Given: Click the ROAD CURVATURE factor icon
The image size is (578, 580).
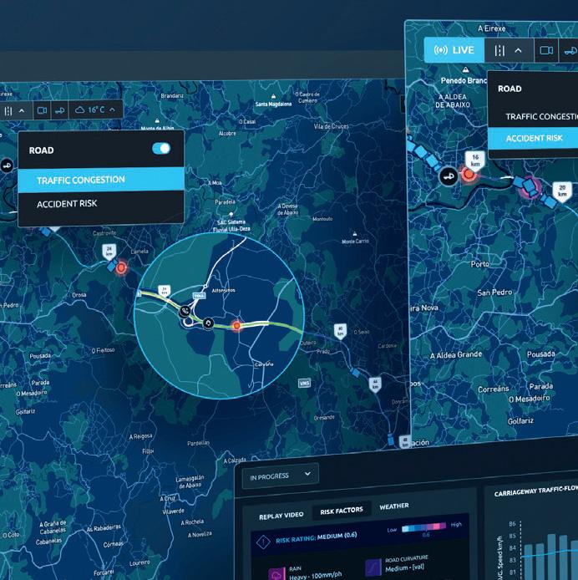Looking at the screenshot, I should click(373, 567).
